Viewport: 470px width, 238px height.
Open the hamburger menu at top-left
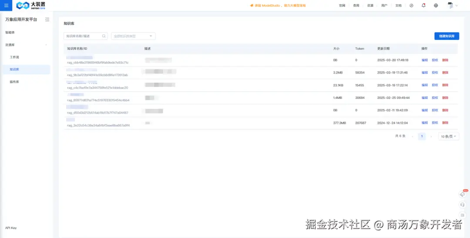(6, 5)
